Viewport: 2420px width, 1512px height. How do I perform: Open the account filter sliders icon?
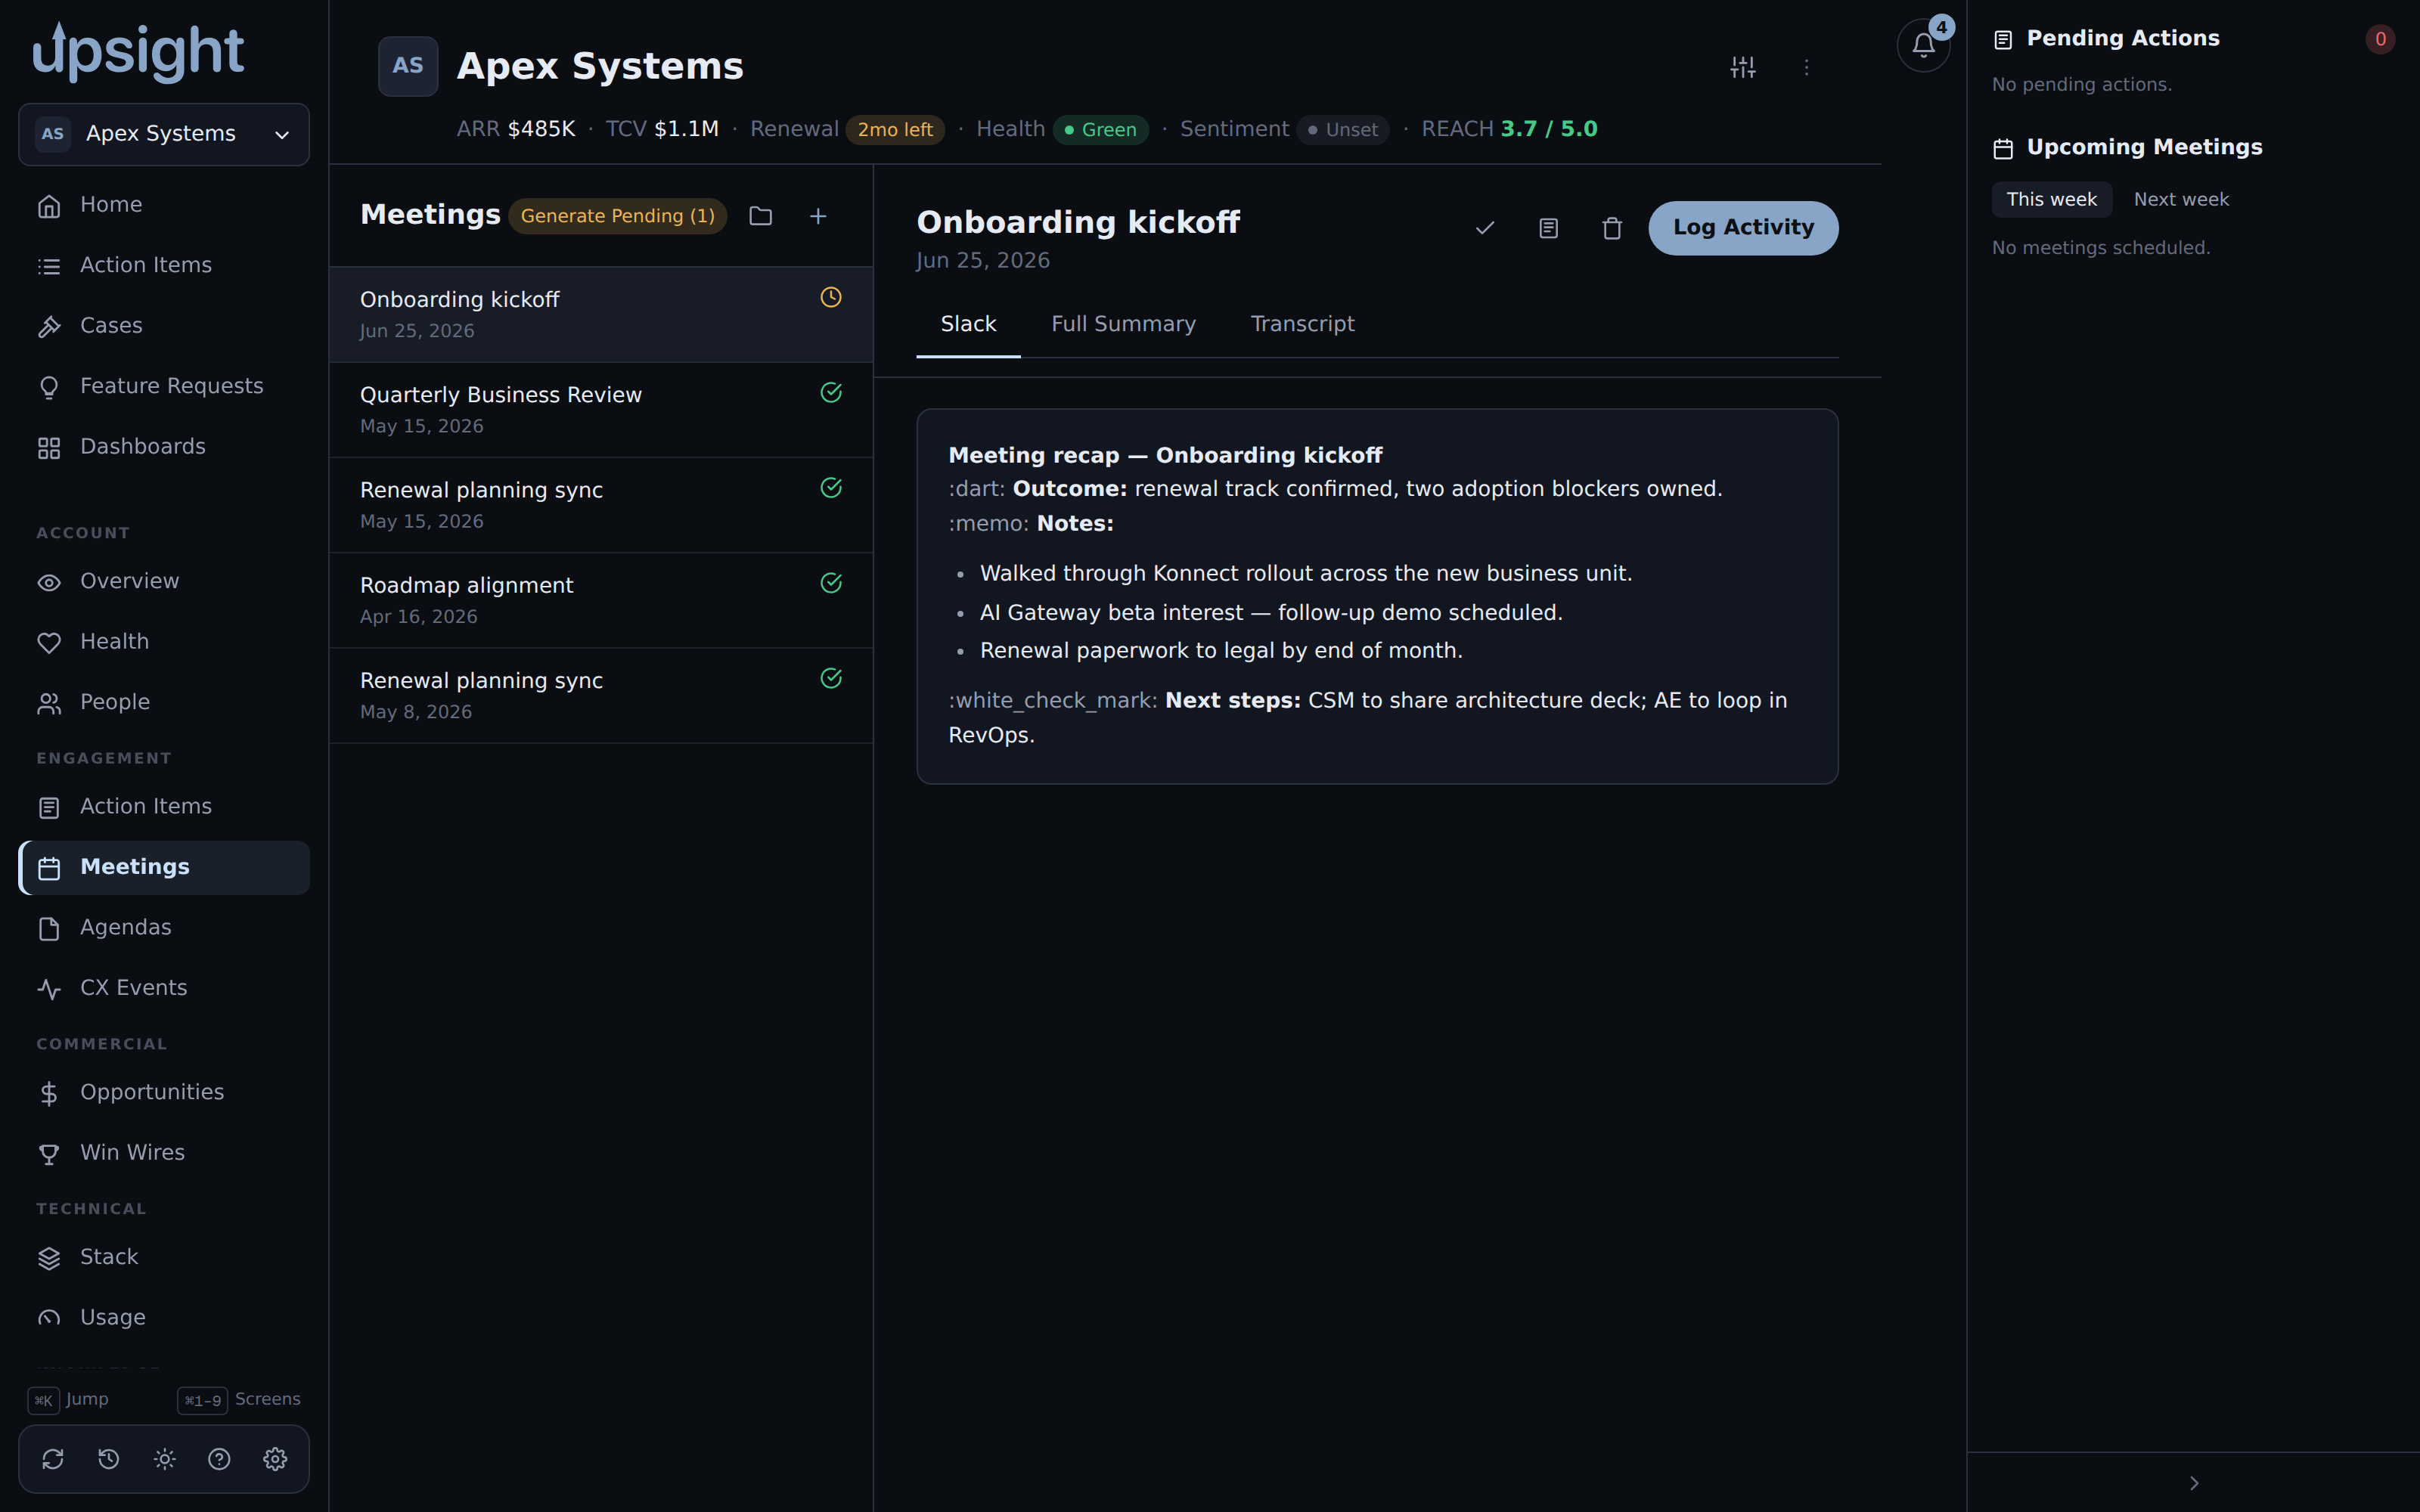click(1743, 67)
